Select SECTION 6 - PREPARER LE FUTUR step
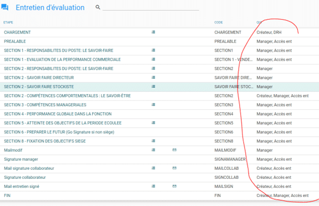 [59, 132]
